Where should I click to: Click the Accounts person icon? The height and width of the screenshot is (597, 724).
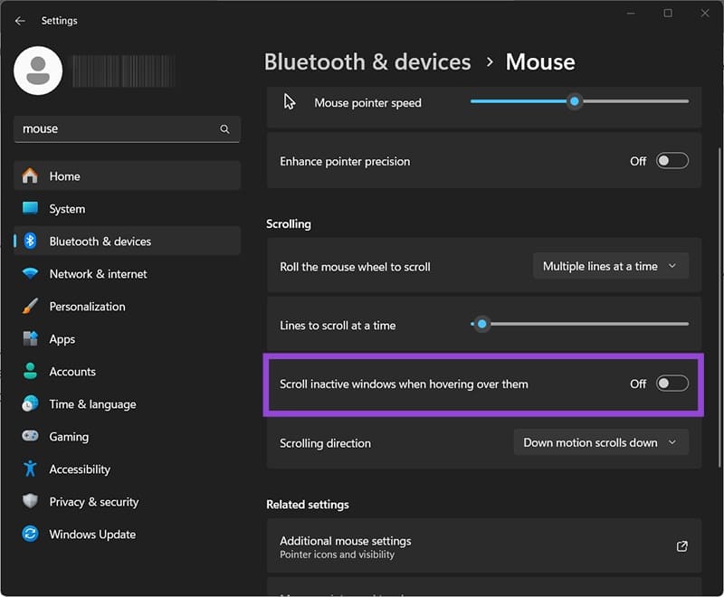pyautogui.click(x=30, y=371)
